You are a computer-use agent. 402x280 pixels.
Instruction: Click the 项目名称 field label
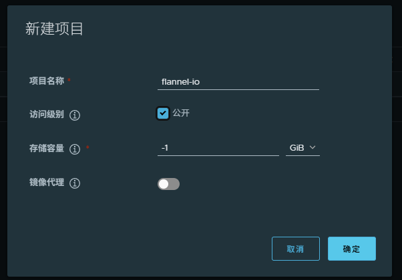[x=47, y=81]
